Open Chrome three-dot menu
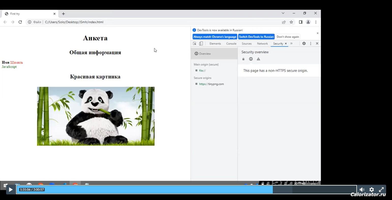 [x=316, y=22]
